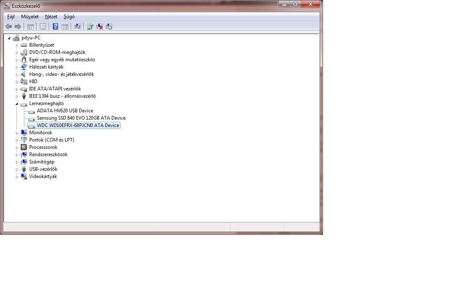
Task: Click the Hálózati kártyák network icon
Action: (x=24, y=67)
